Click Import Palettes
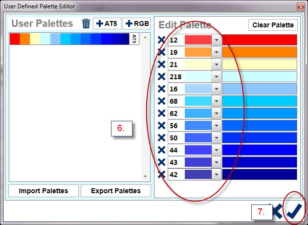 43,191
